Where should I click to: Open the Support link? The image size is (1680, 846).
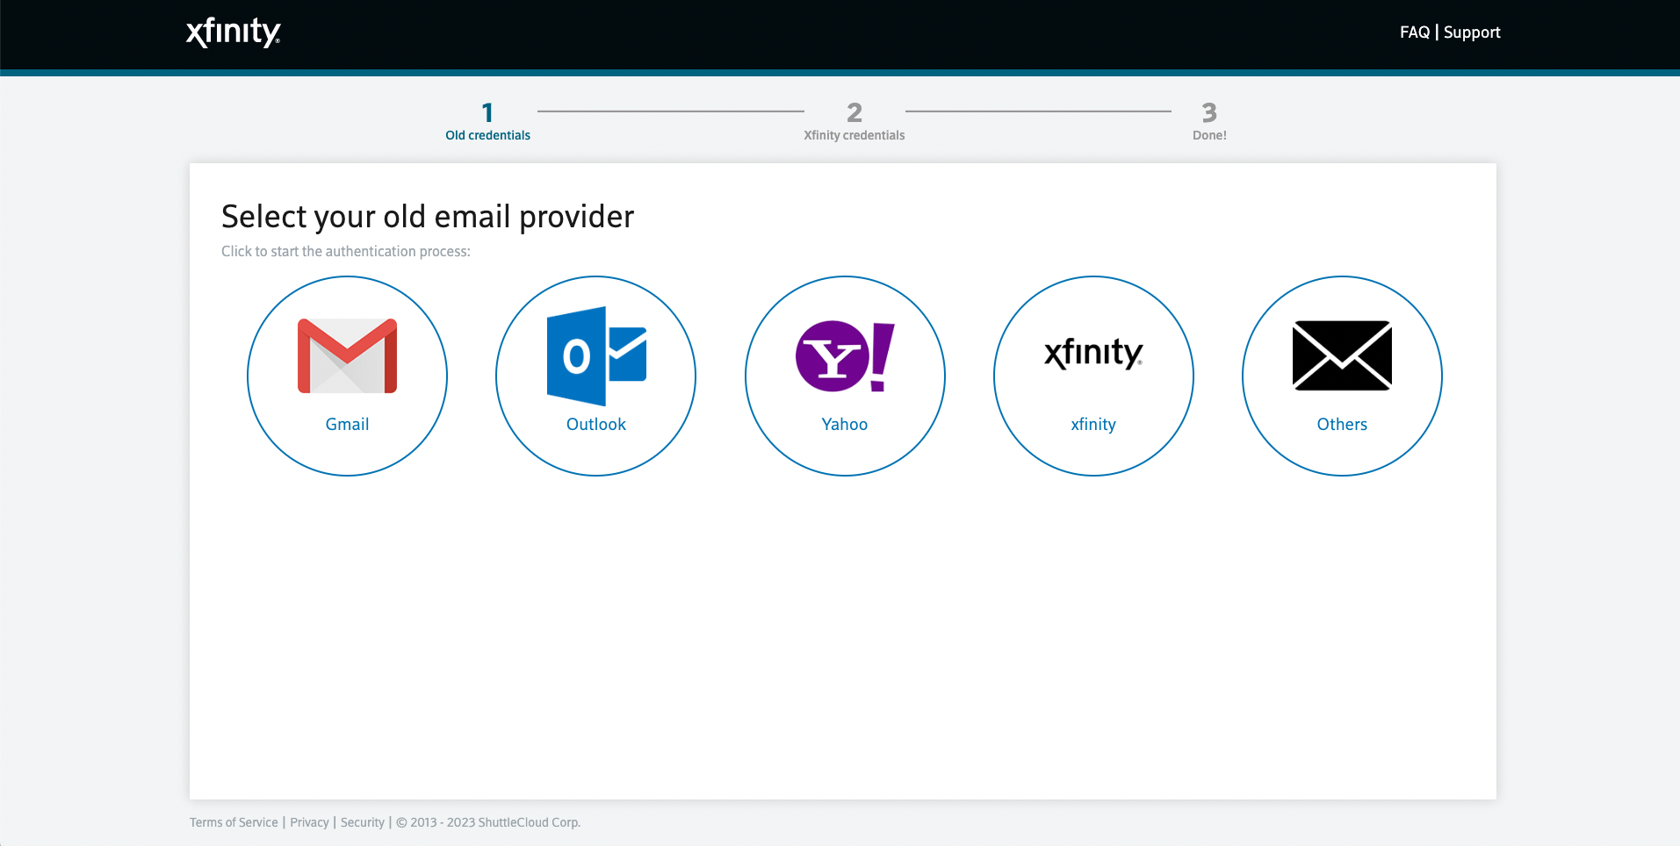[1472, 32]
